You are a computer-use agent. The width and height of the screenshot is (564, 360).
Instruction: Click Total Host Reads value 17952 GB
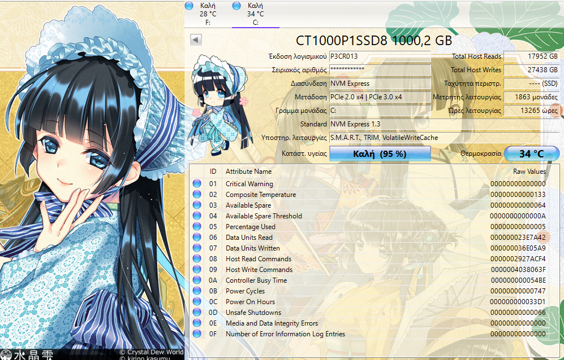click(531, 56)
